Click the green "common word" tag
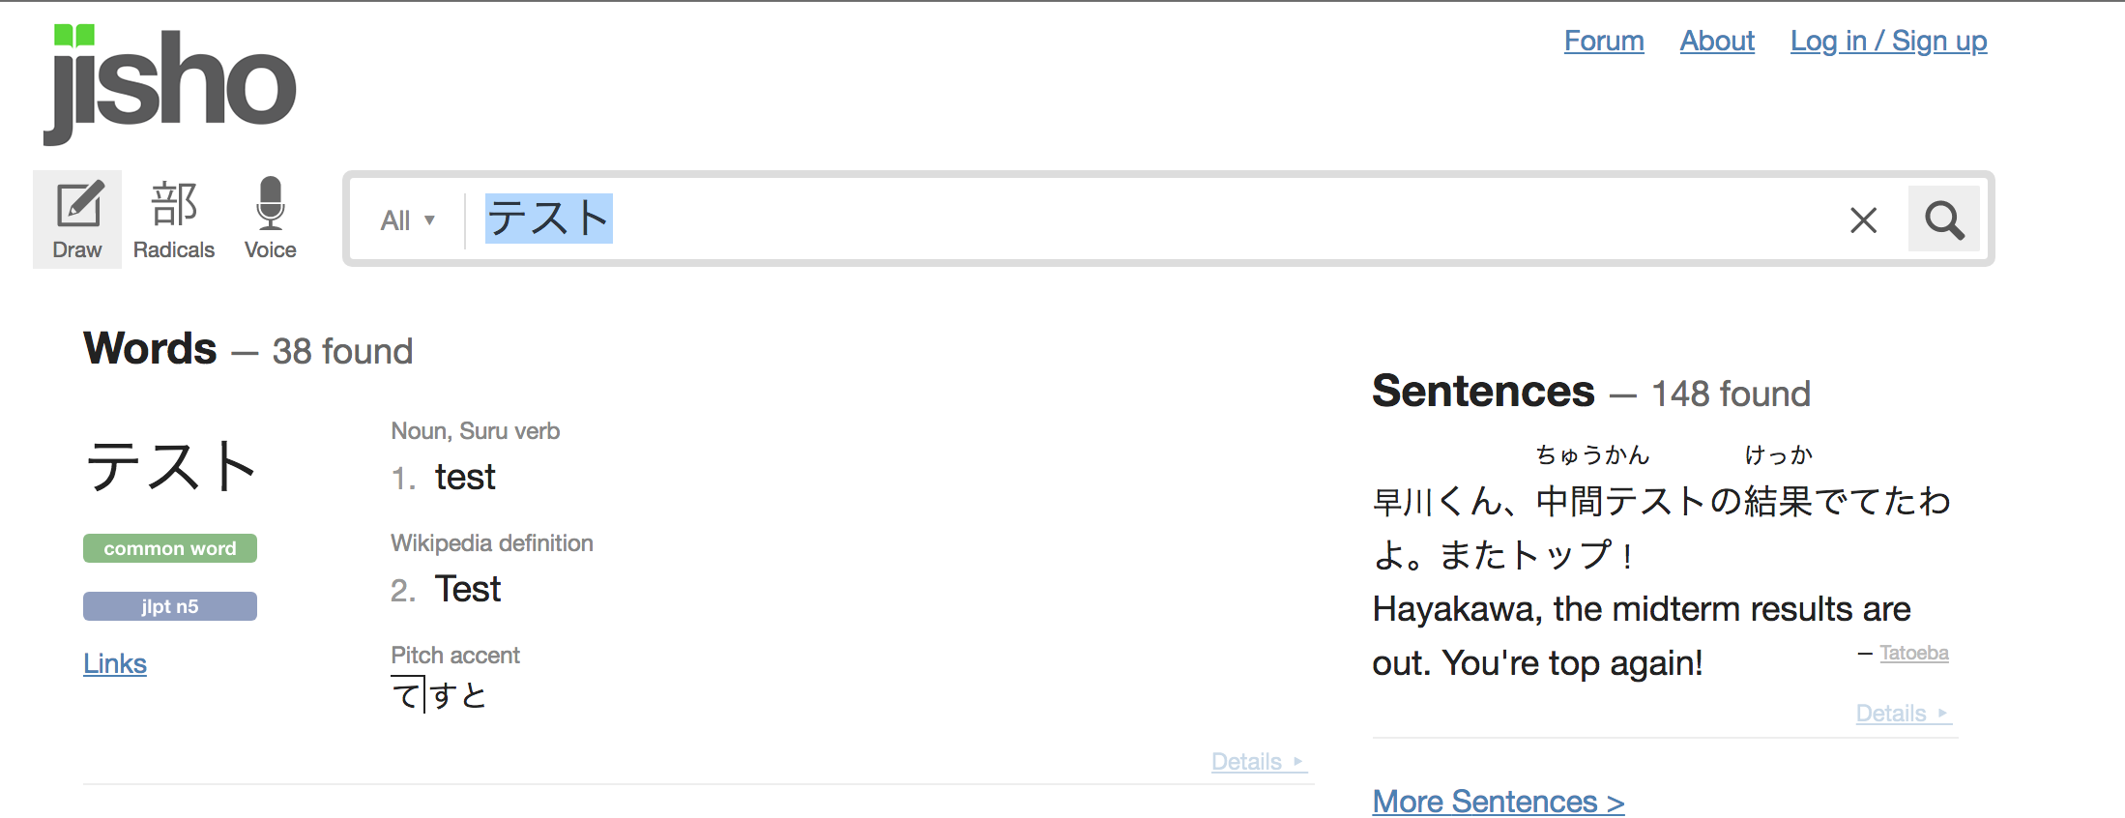2125x818 pixels. (169, 548)
